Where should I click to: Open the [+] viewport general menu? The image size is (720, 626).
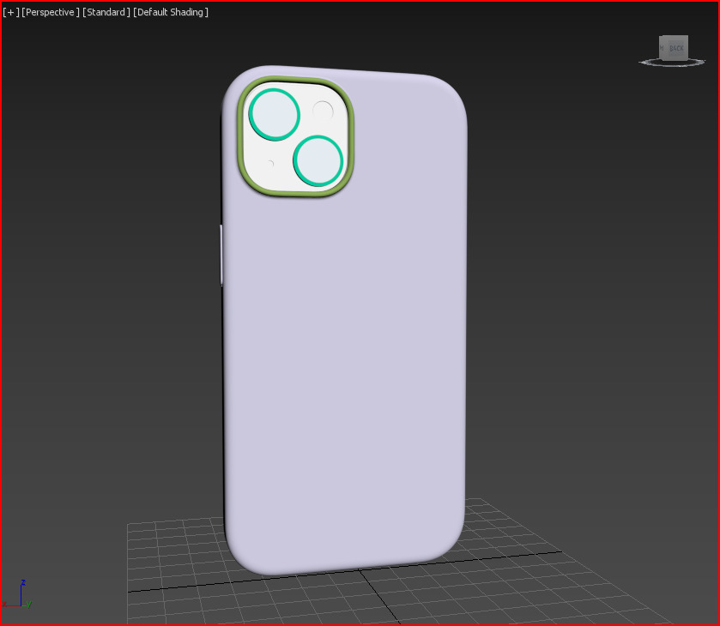pos(11,12)
